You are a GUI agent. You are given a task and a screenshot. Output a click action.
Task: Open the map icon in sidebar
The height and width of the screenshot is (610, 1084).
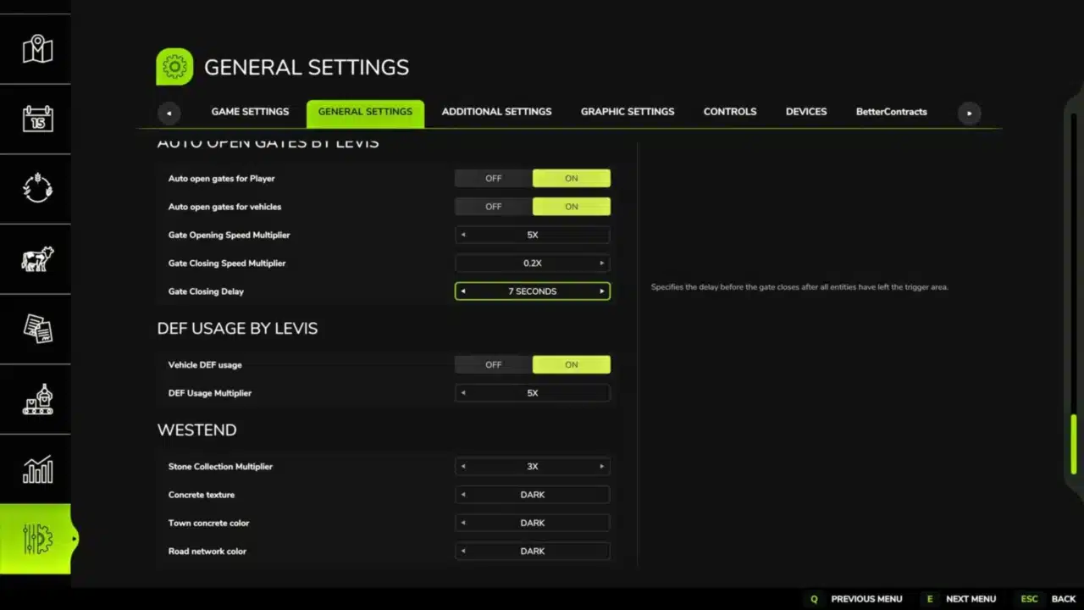pyautogui.click(x=37, y=49)
